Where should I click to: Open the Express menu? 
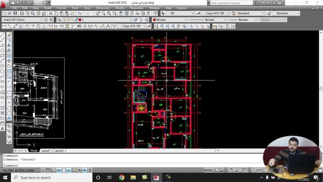(182, 8)
